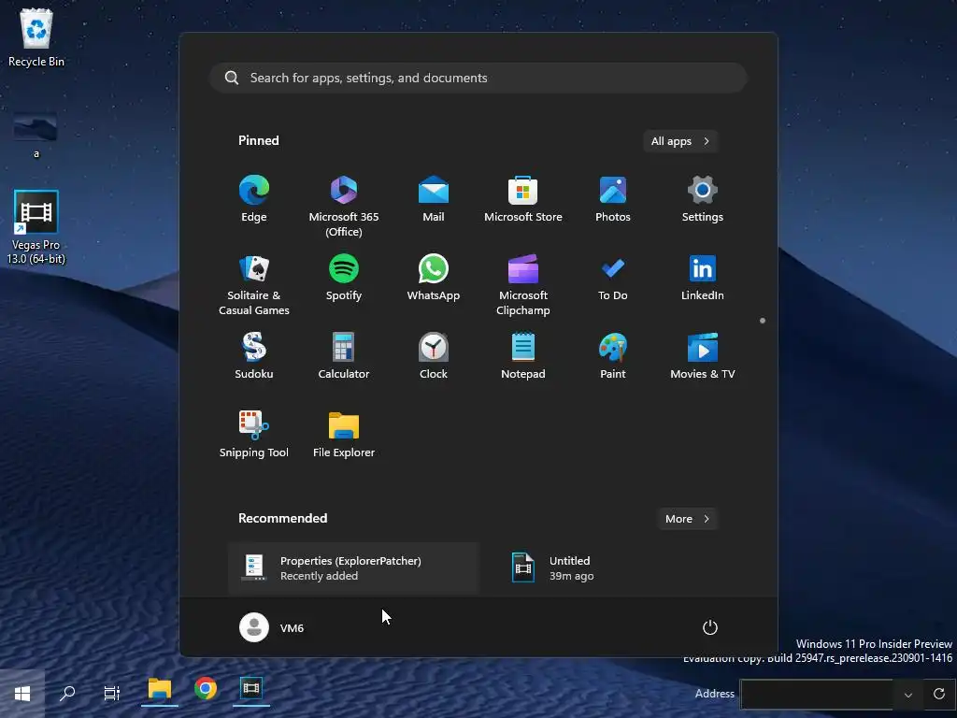The image size is (957, 718).
Task: Launch the To Do app
Action: pos(613,278)
